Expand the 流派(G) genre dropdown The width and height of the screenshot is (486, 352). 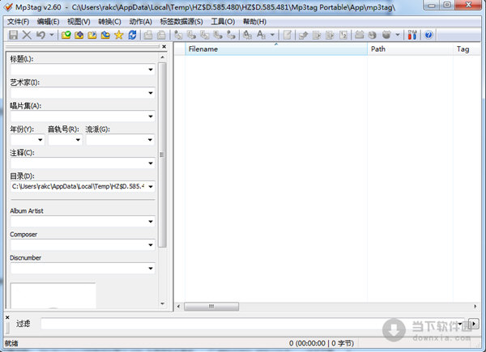(151, 140)
